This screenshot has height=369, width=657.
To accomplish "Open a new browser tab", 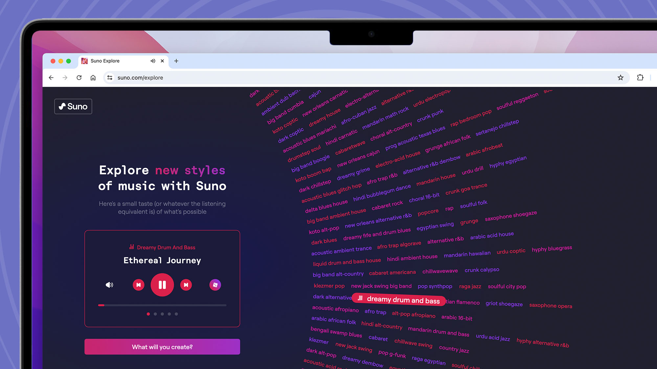I will pos(176,61).
